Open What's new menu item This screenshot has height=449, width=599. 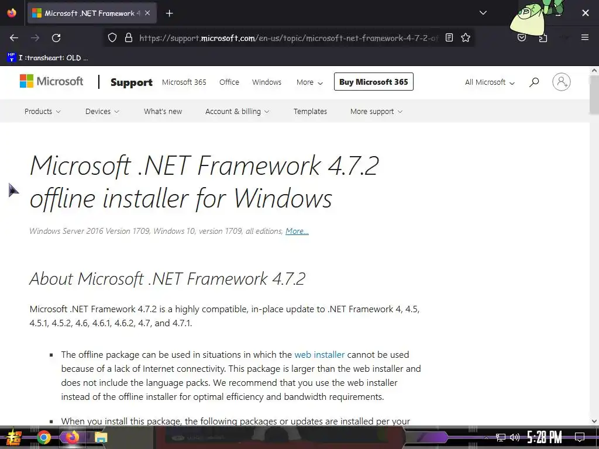163,112
